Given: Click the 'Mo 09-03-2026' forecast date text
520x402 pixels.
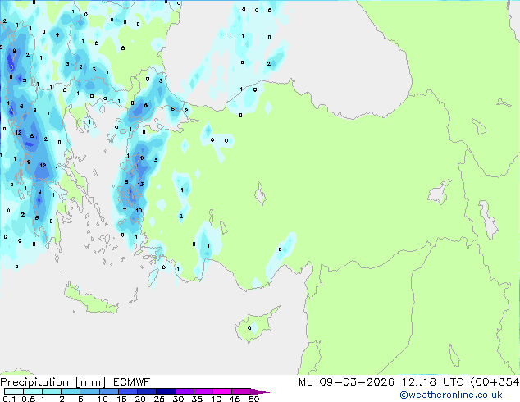Looking at the screenshot, I should (x=346, y=382).
